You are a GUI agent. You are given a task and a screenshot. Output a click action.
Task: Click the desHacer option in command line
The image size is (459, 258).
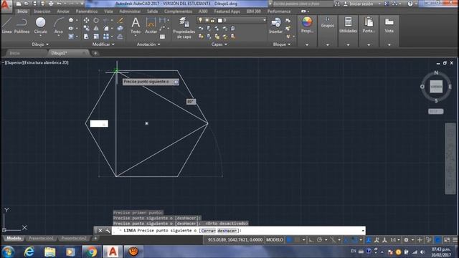coord(227,231)
